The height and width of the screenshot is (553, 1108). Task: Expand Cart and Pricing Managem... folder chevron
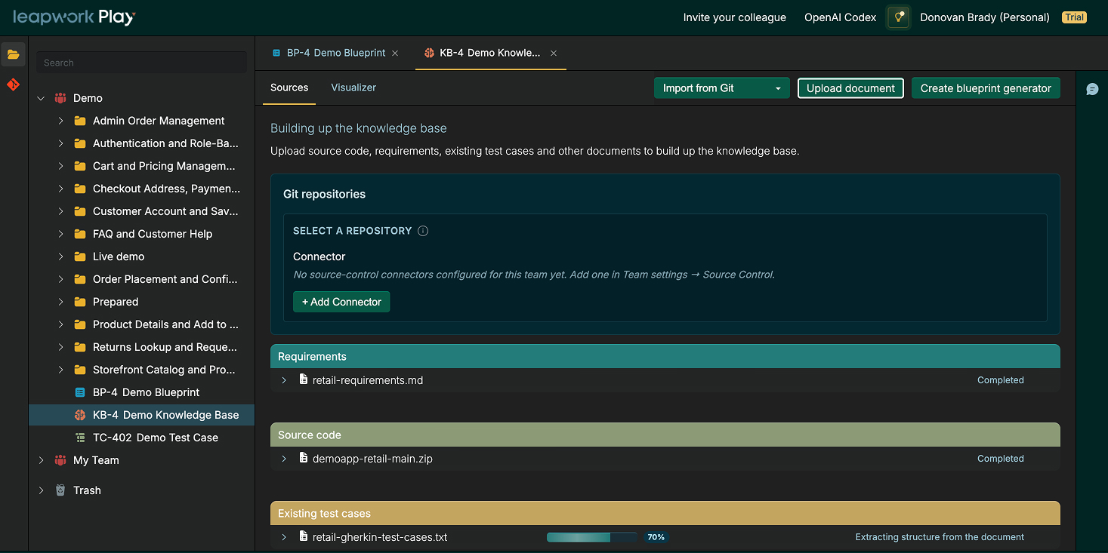[60, 166]
